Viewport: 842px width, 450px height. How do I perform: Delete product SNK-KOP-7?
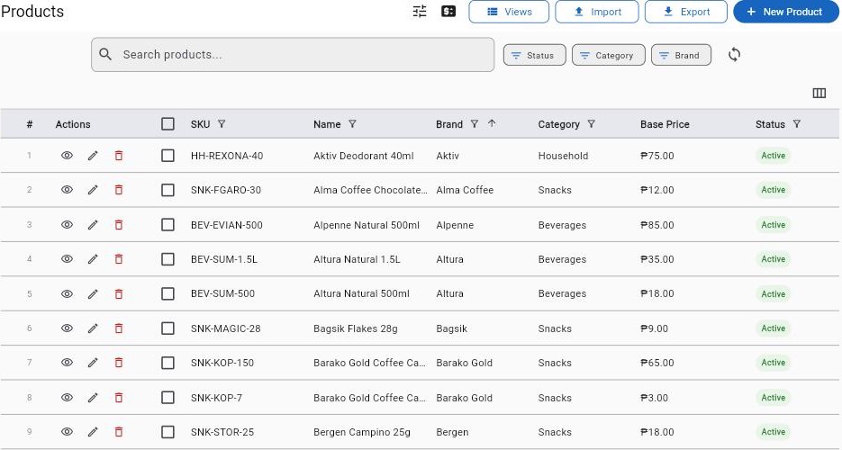coord(119,398)
